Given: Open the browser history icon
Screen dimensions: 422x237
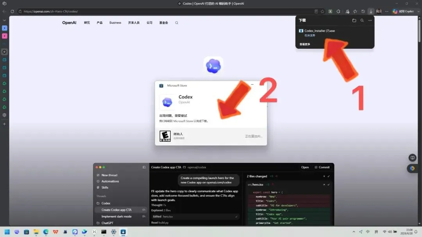Looking at the screenshot, I should (x=363, y=11).
